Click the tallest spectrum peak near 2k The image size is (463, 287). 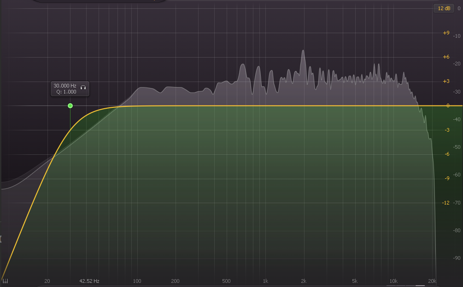(303, 52)
